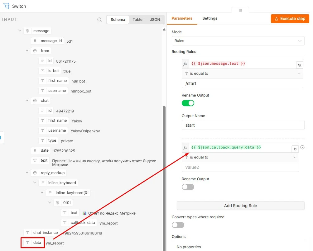The height and width of the screenshot is (251, 313).
Task: Open the Settings tab
Action: (x=209, y=18)
